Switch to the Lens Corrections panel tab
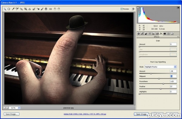Screen dimensions: 182x119 157,34
